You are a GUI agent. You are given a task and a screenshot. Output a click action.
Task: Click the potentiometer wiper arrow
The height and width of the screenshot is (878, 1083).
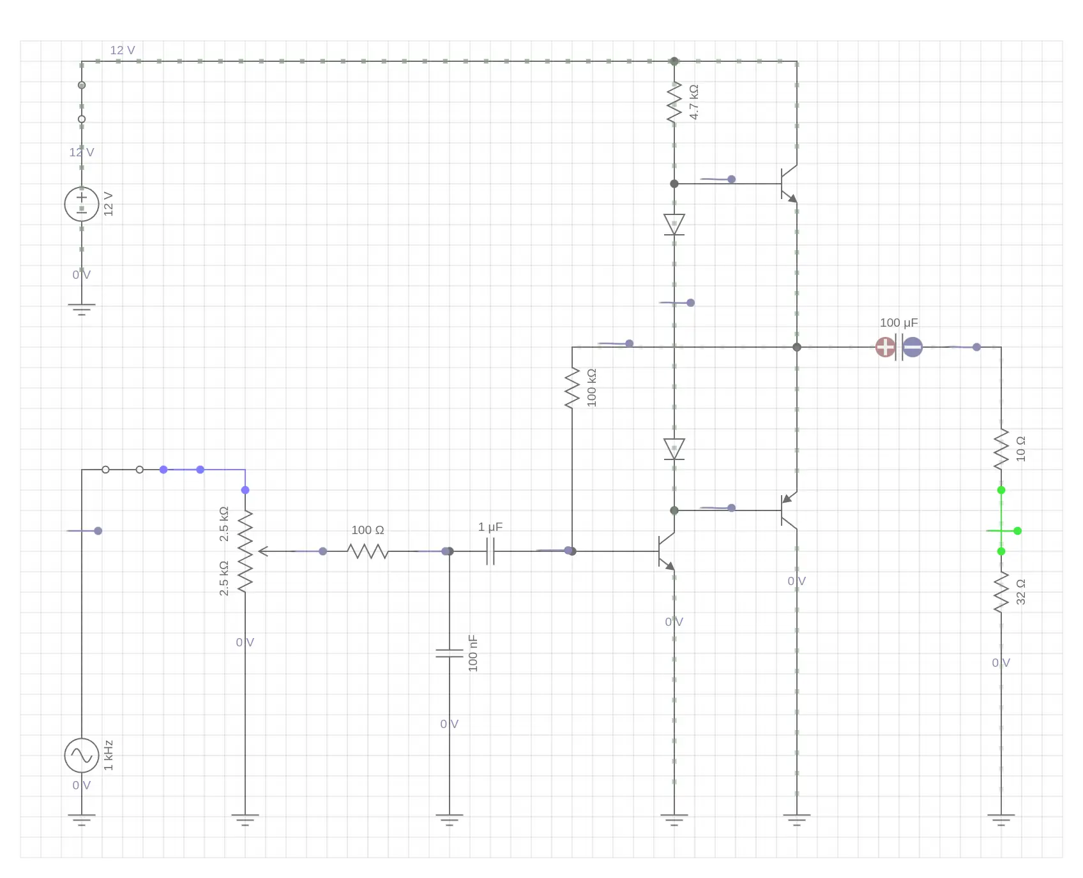point(263,551)
